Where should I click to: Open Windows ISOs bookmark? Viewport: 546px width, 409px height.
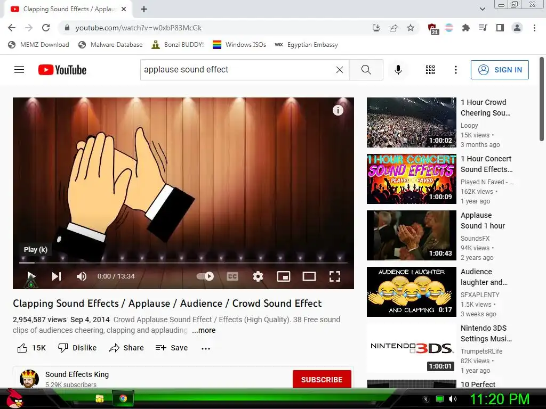239,45
